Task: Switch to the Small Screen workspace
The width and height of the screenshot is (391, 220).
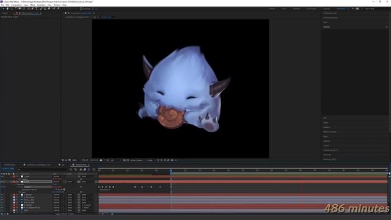Action: [x=312, y=9]
